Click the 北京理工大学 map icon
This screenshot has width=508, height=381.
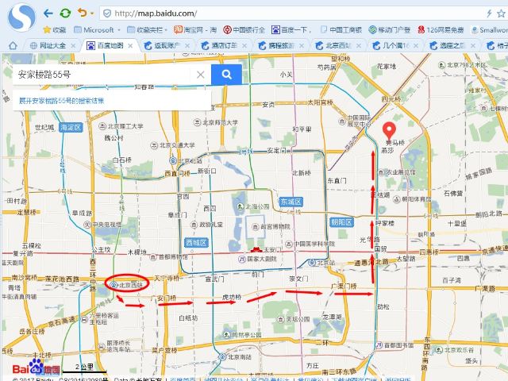102,126
